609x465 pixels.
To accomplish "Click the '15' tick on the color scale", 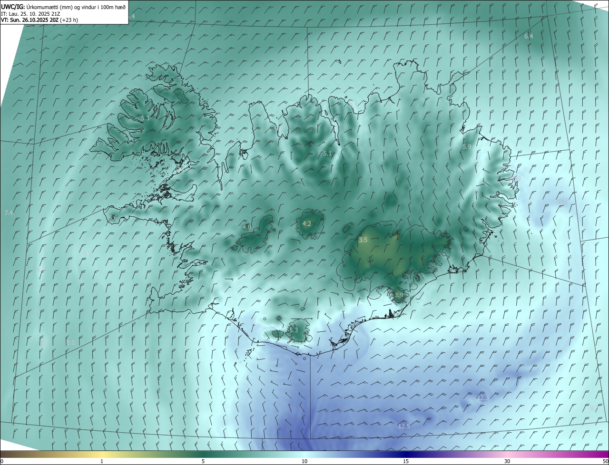I will [406, 461].
